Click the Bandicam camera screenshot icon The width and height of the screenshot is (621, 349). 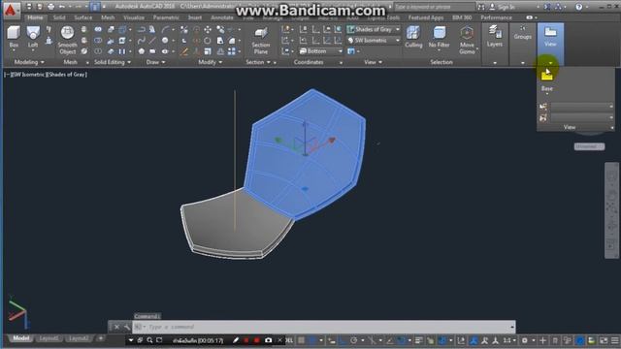pos(268,340)
